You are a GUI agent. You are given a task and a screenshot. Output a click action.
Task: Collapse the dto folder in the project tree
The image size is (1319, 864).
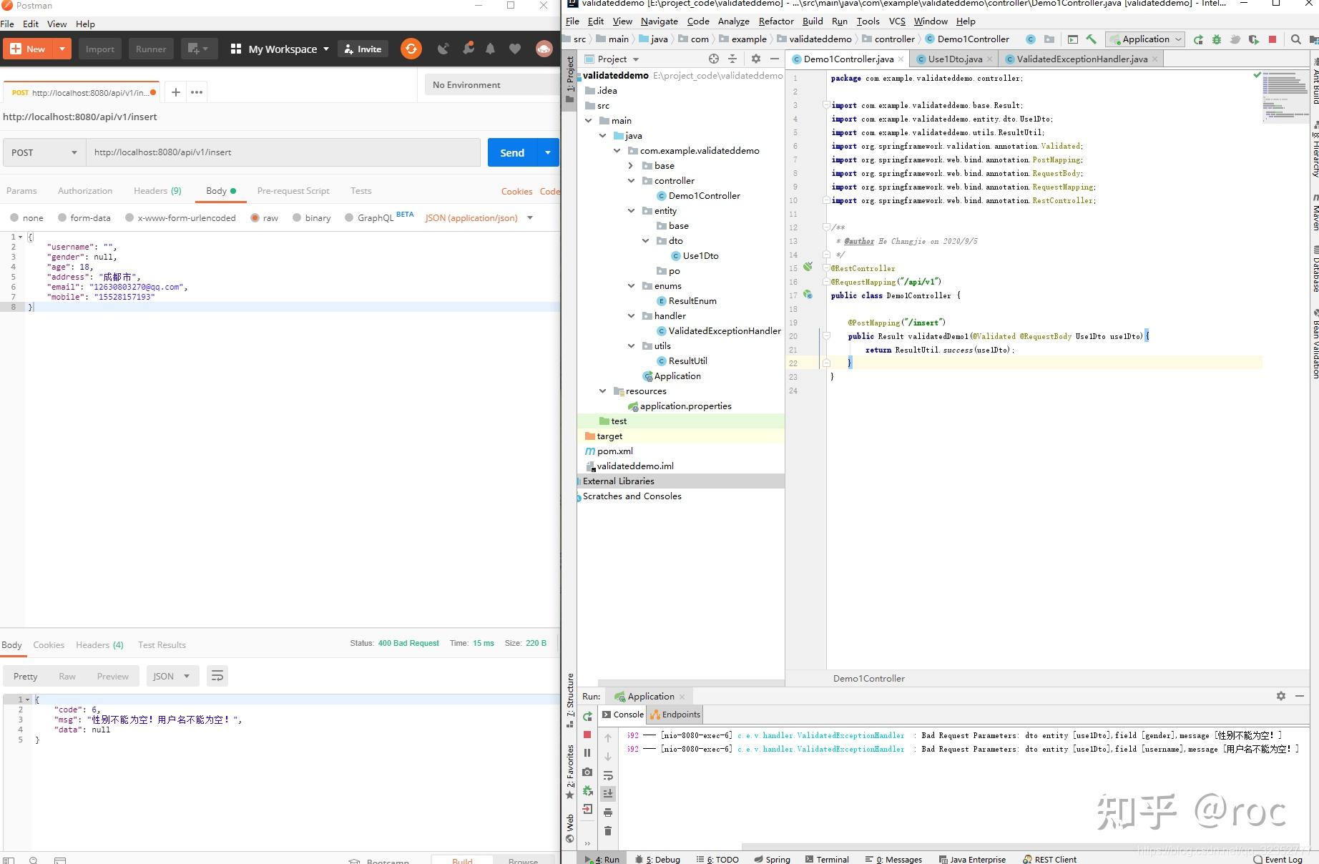tap(645, 240)
